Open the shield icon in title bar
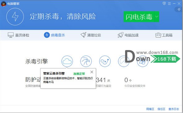This screenshot has height=113, width=183. [x=164, y=3]
